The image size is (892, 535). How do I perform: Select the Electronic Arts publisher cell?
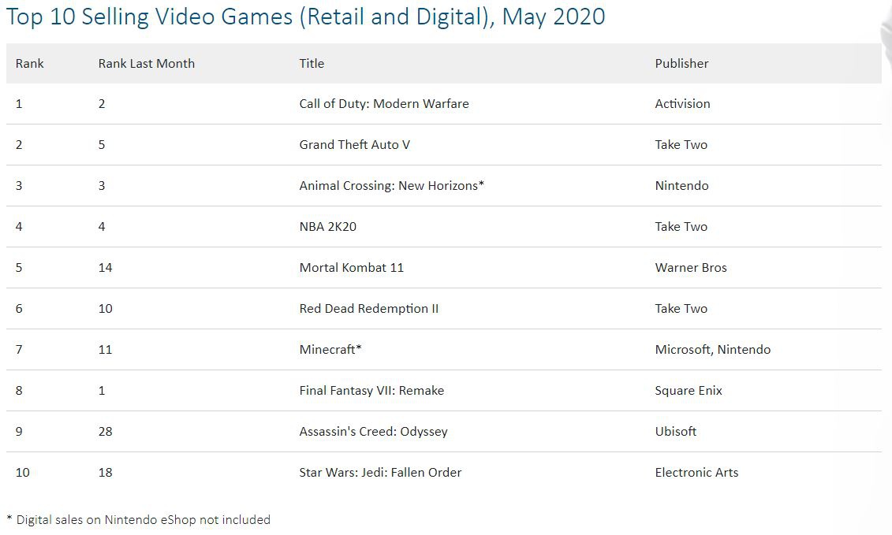(696, 473)
